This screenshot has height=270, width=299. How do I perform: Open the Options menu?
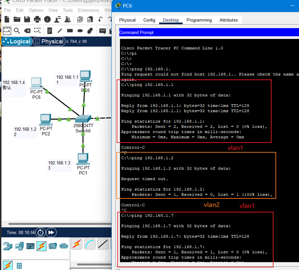36,10
